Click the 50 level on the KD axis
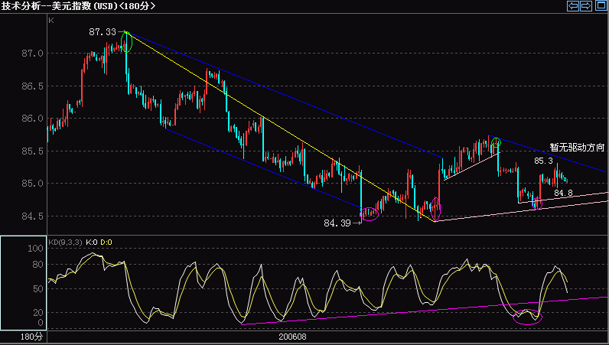This screenshot has height=345, width=609. (x=37, y=288)
